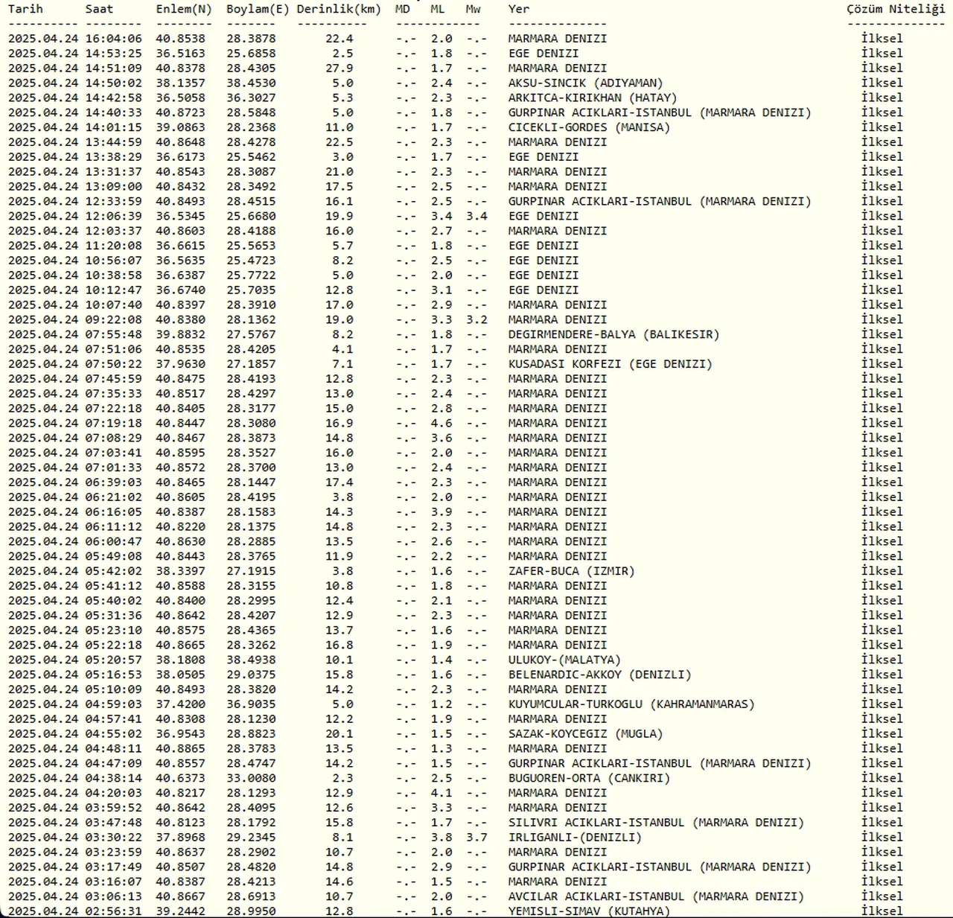Click the Saat column header
Screen dimensions: 953x918
(99, 9)
